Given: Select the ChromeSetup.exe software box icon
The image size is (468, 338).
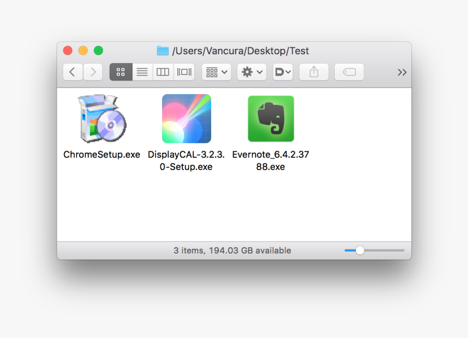Looking at the screenshot, I should tap(101, 118).
